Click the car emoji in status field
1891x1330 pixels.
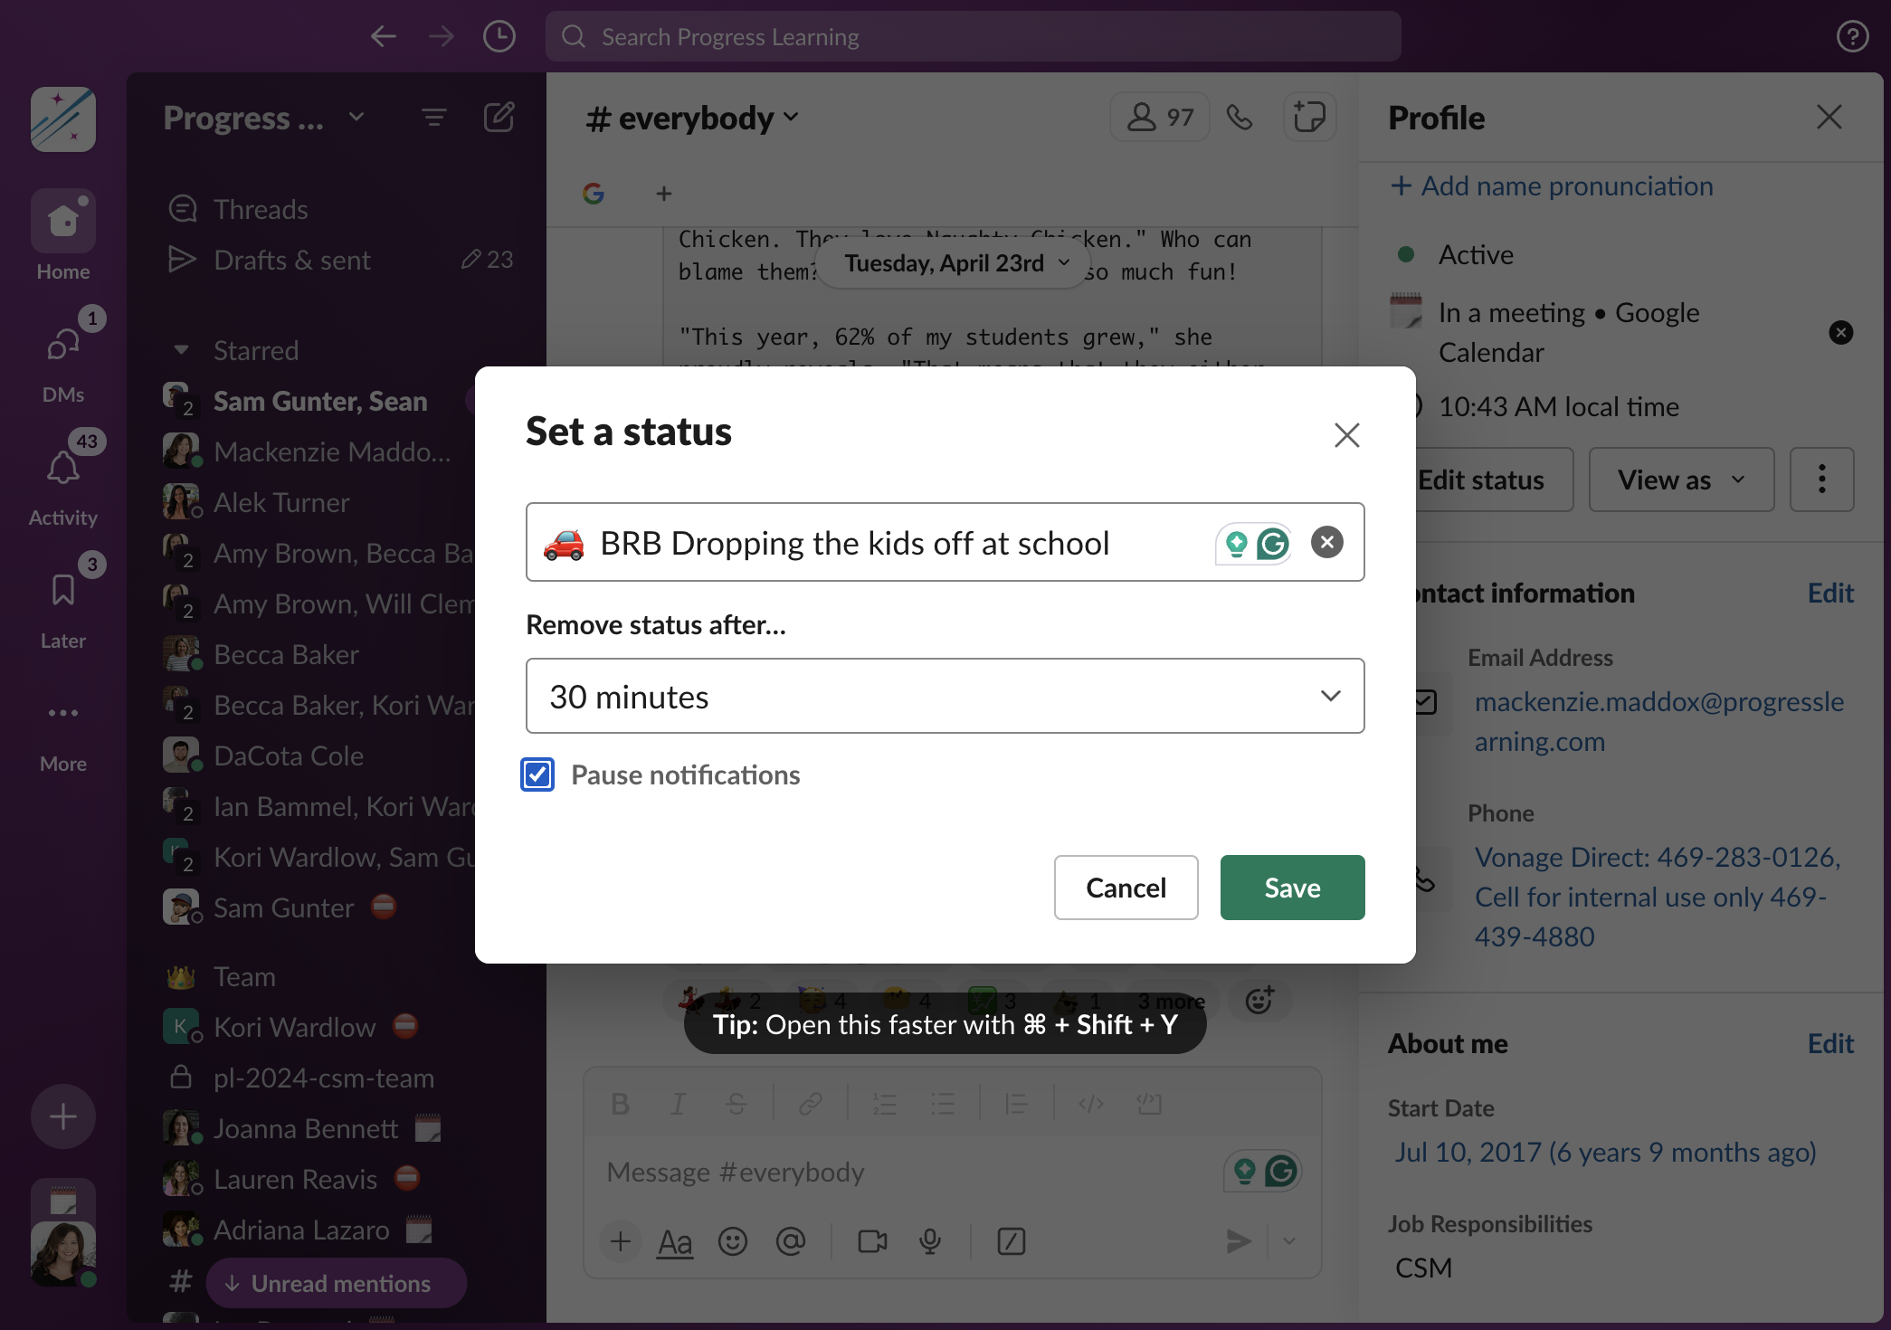[564, 543]
